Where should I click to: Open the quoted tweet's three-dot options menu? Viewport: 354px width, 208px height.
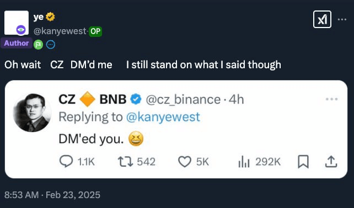[331, 99]
